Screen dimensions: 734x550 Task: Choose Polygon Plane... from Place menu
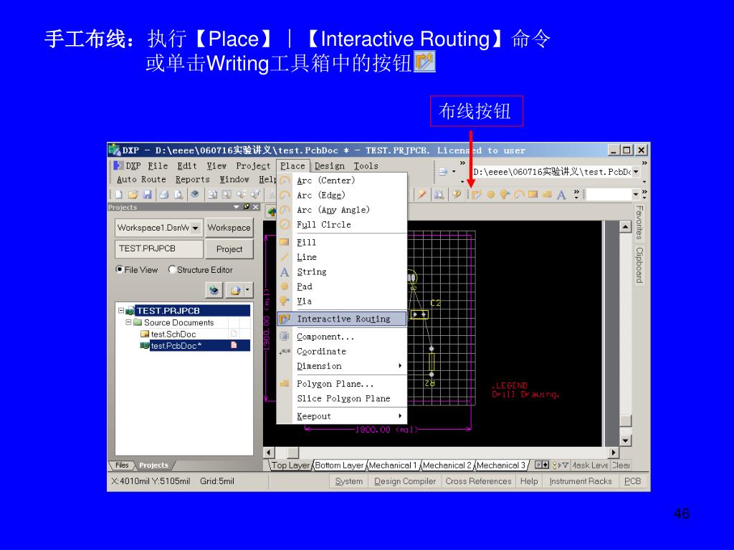click(x=342, y=384)
